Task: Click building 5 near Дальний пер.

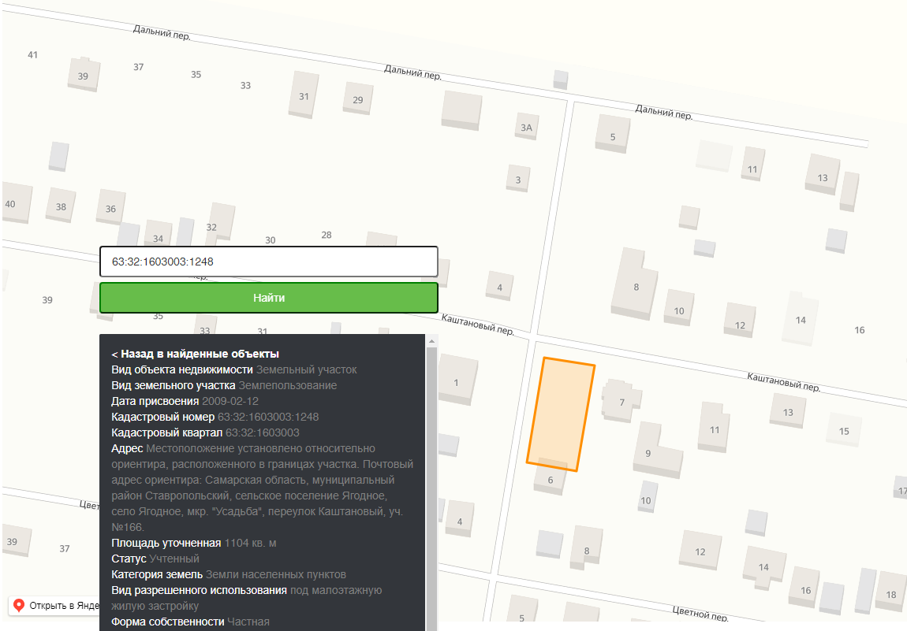Action: (x=613, y=135)
